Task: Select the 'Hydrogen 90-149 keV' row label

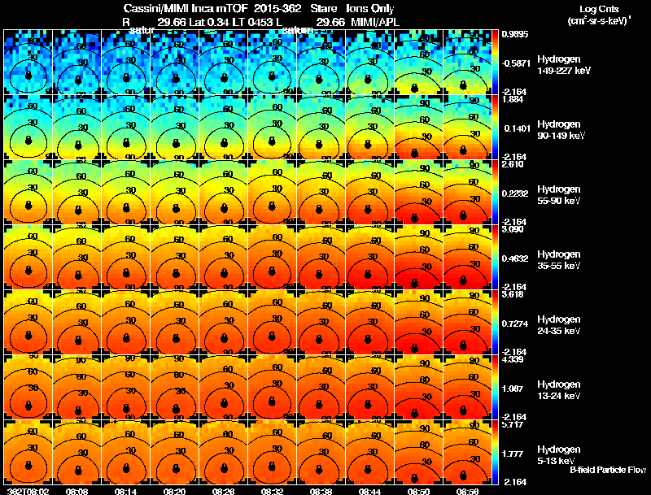Action: point(561,130)
